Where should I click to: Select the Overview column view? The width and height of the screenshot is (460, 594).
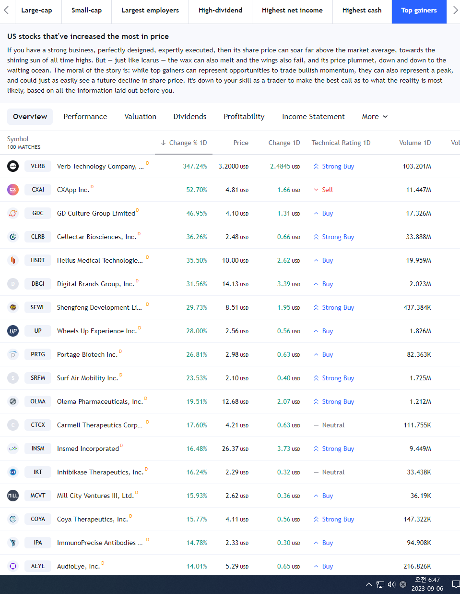(30, 117)
